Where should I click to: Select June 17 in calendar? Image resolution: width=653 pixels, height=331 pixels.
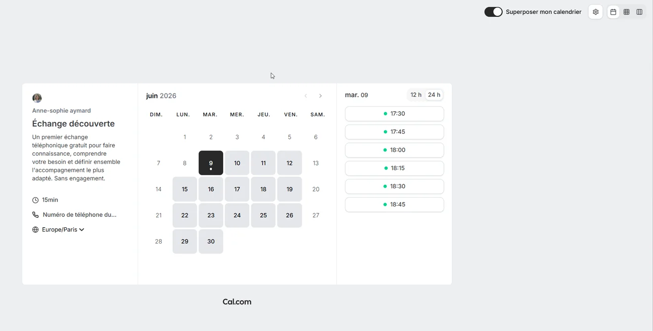point(237,189)
